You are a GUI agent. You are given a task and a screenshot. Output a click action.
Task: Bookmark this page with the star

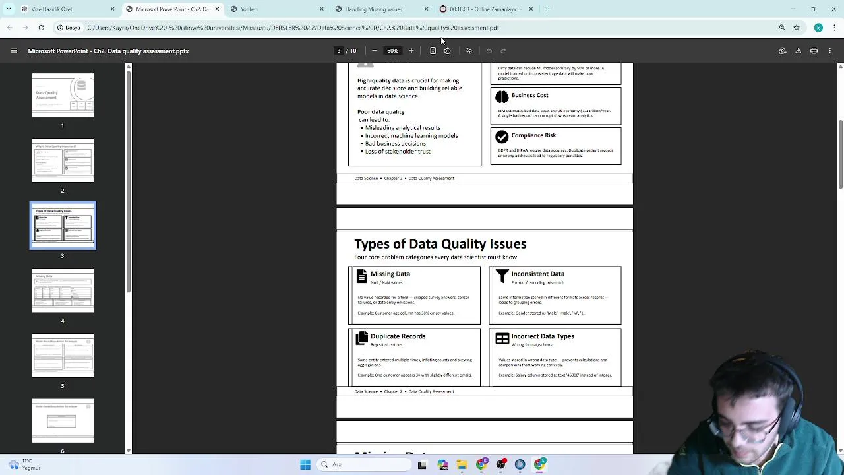click(797, 28)
